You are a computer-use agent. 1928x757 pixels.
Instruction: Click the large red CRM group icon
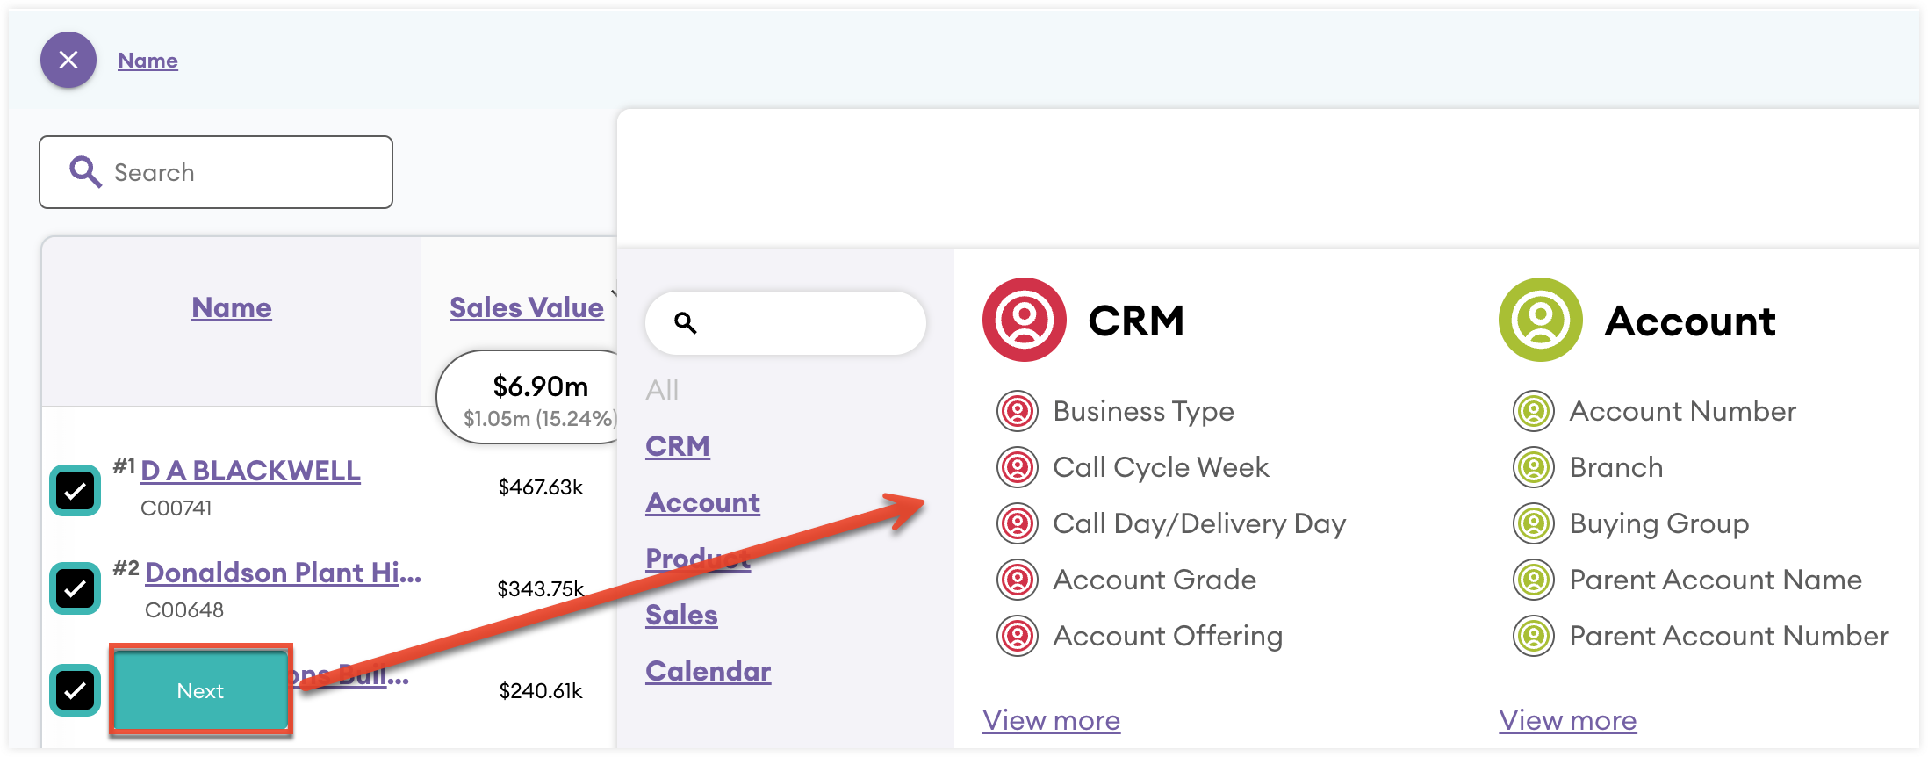[x=1025, y=320]
